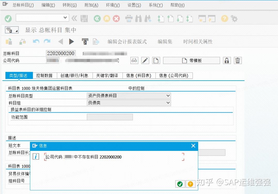
Task: Create new account with the blank page icon
Action: (156, 60)
